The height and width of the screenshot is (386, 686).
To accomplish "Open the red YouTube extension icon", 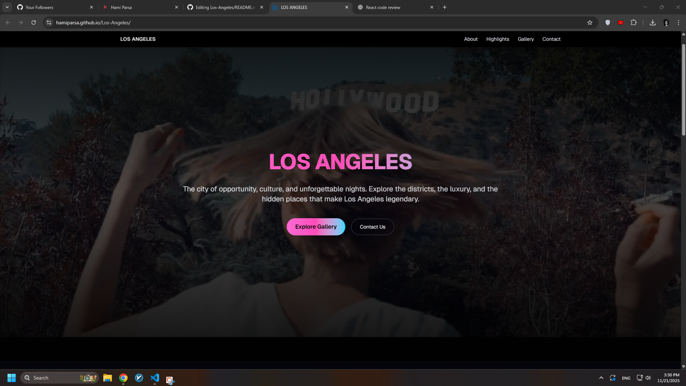I will 621,23.
